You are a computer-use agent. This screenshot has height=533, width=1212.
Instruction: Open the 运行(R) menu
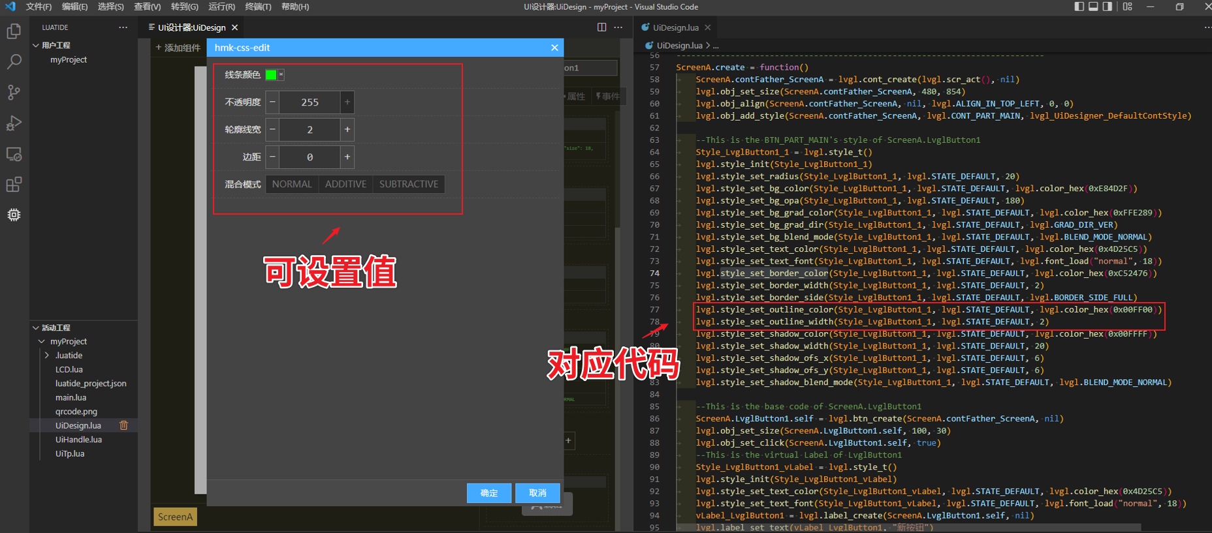click(x=221, y=7)
